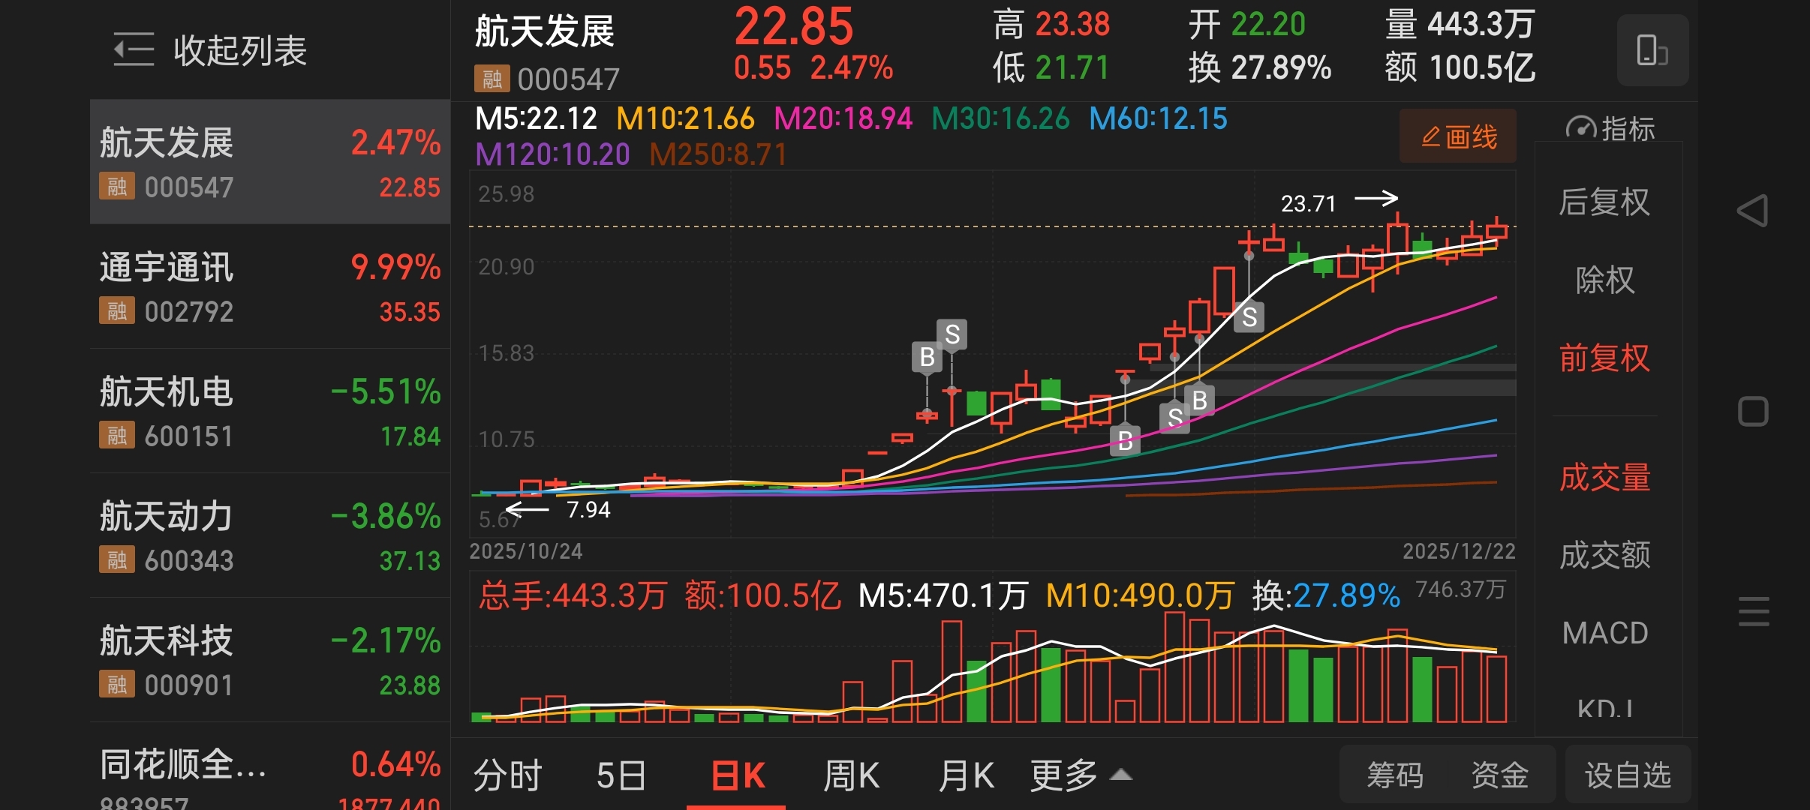This screenshot has height=810, width=1810.
Task: Choose 除权 adjustment mode
Action: coord(1604,280)
